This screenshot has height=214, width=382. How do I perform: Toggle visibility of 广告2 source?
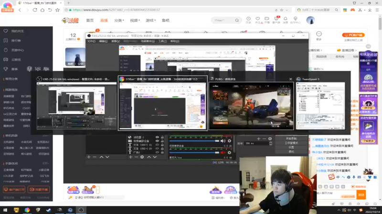point(157,152)
